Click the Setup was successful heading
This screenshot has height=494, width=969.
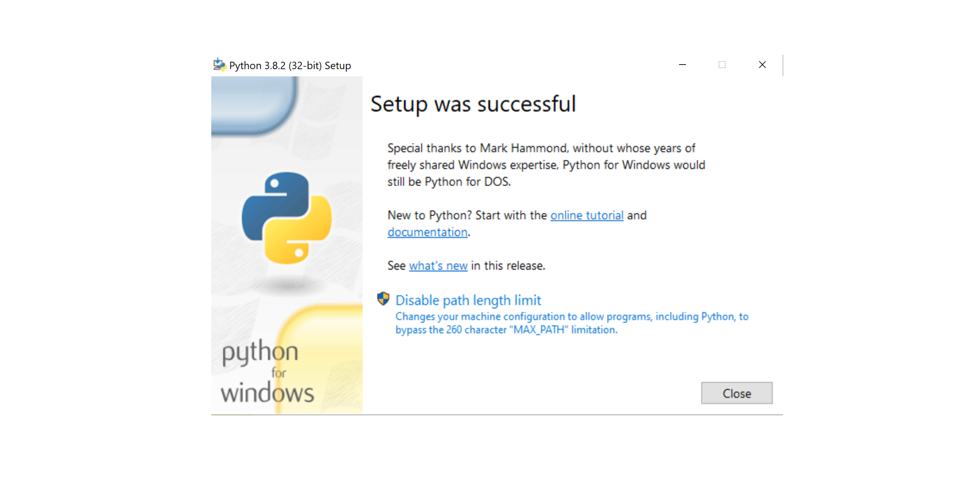(473, 104)
